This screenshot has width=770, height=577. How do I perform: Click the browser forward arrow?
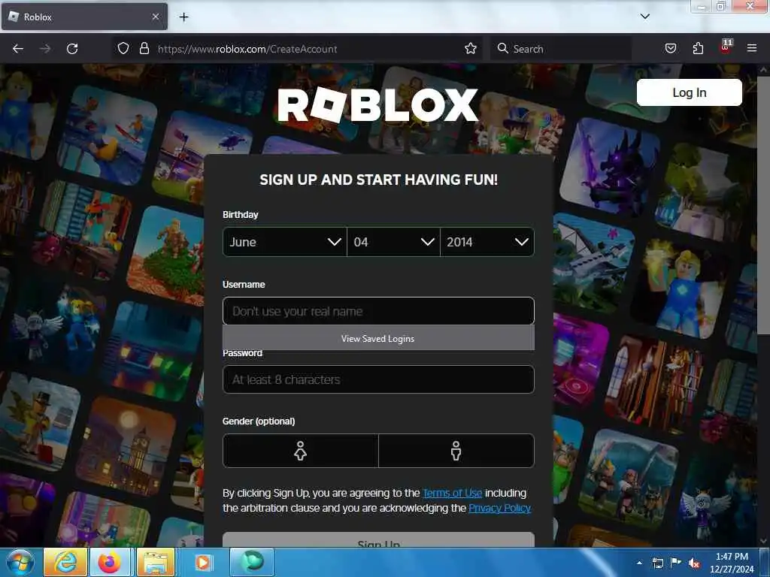pyautogui.click(x=45, y=49)
